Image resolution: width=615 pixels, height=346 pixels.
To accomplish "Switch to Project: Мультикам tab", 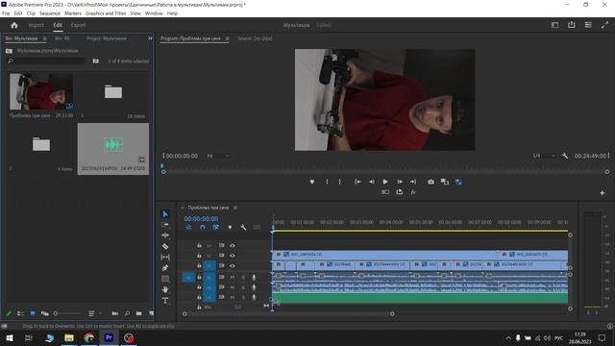I will pyautogui.click(x=107, y=38).
